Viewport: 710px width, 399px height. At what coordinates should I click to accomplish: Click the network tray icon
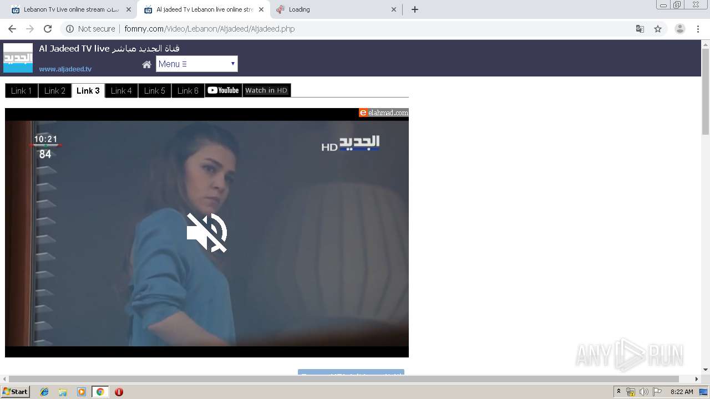pyautogui.click(x=631, y=392)
